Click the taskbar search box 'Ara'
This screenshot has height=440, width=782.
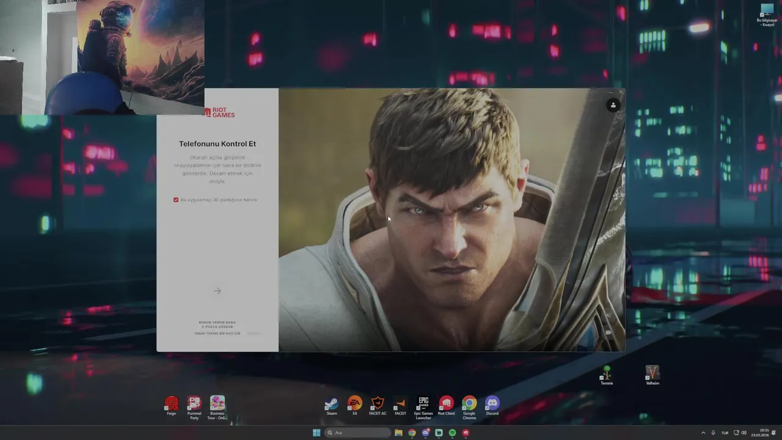(x=357, y=433)
